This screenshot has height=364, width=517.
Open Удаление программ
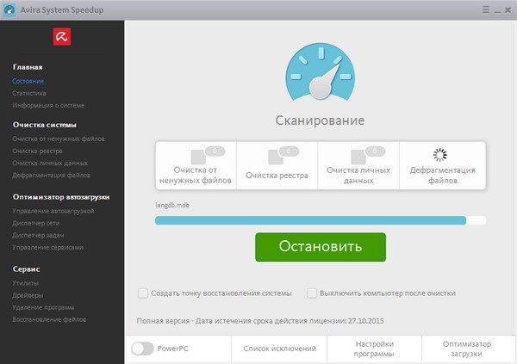click(43, 307)
